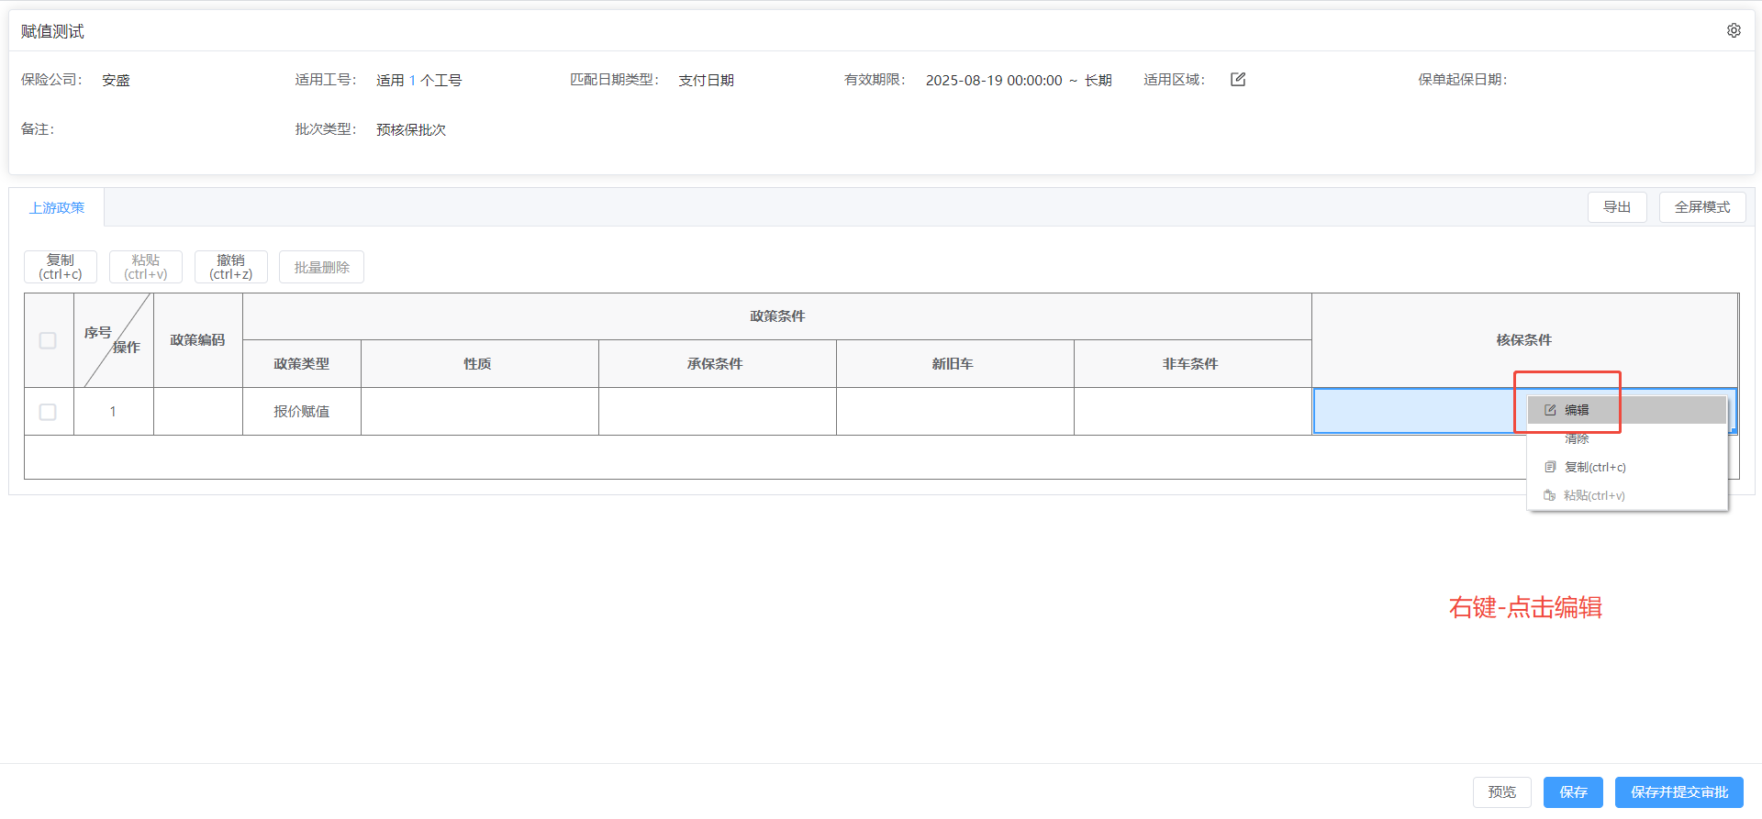Select the 报价赋值 cell

click(302, 412)
